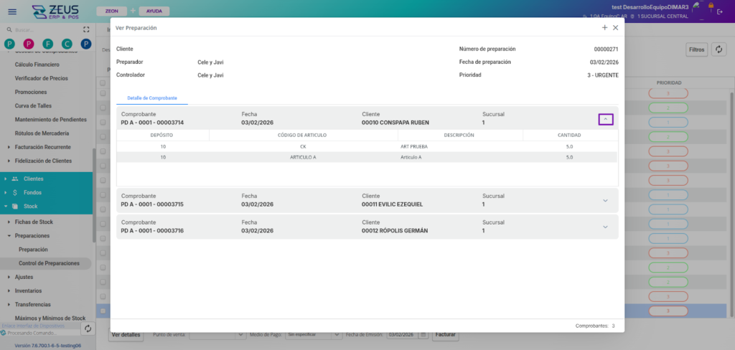The image size is (735, 350).
Task: Click the Filtros button
Action: [696, 49]
